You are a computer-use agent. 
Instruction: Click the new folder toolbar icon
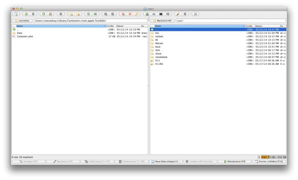[x=70, y=14]
